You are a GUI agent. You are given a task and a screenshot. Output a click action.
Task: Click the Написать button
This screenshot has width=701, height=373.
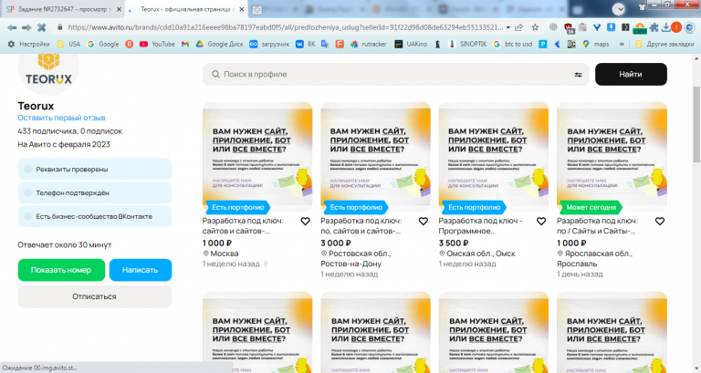141,270
